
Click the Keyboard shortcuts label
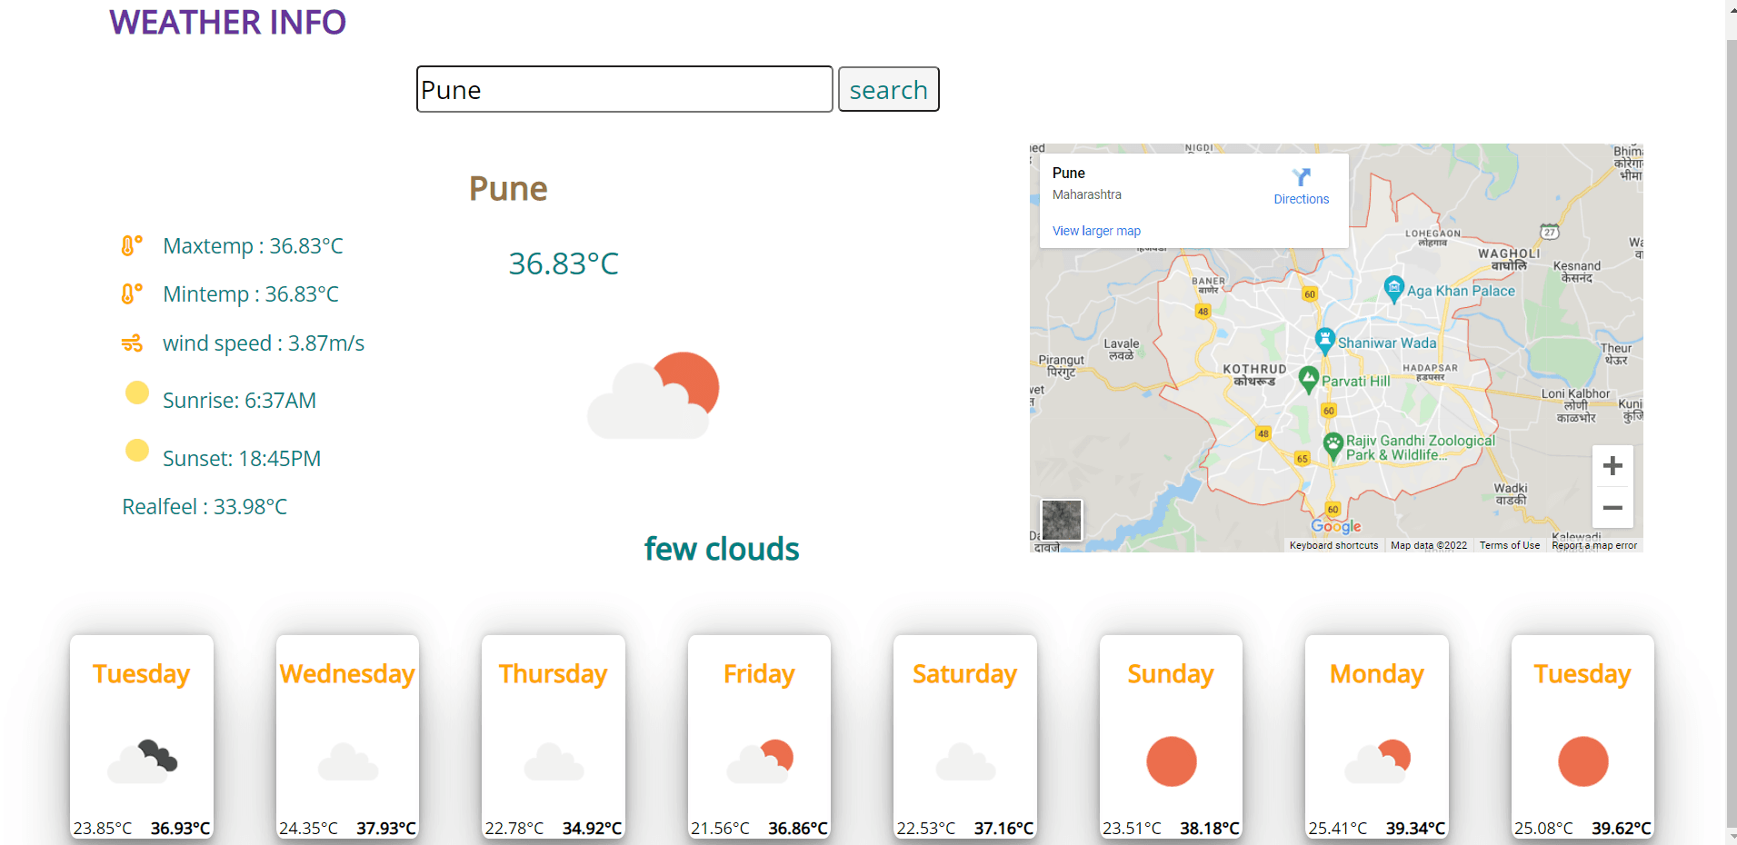click(x=1333, y=545)
